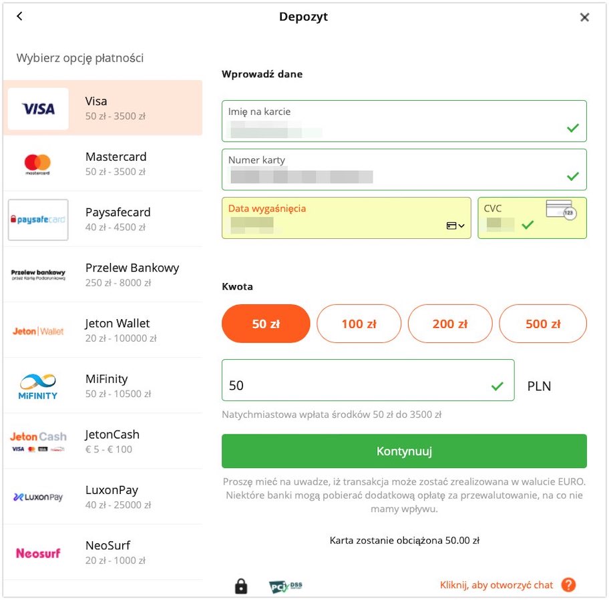Screen dimensions: 609x600
Task: Choose the 500 zł amount preset
Action: pos(543,324)
